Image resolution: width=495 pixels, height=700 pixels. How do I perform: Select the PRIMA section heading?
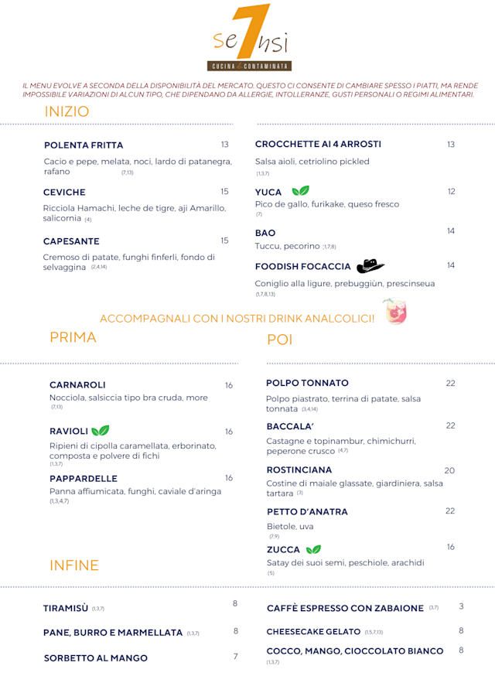[x=73, y=337]
